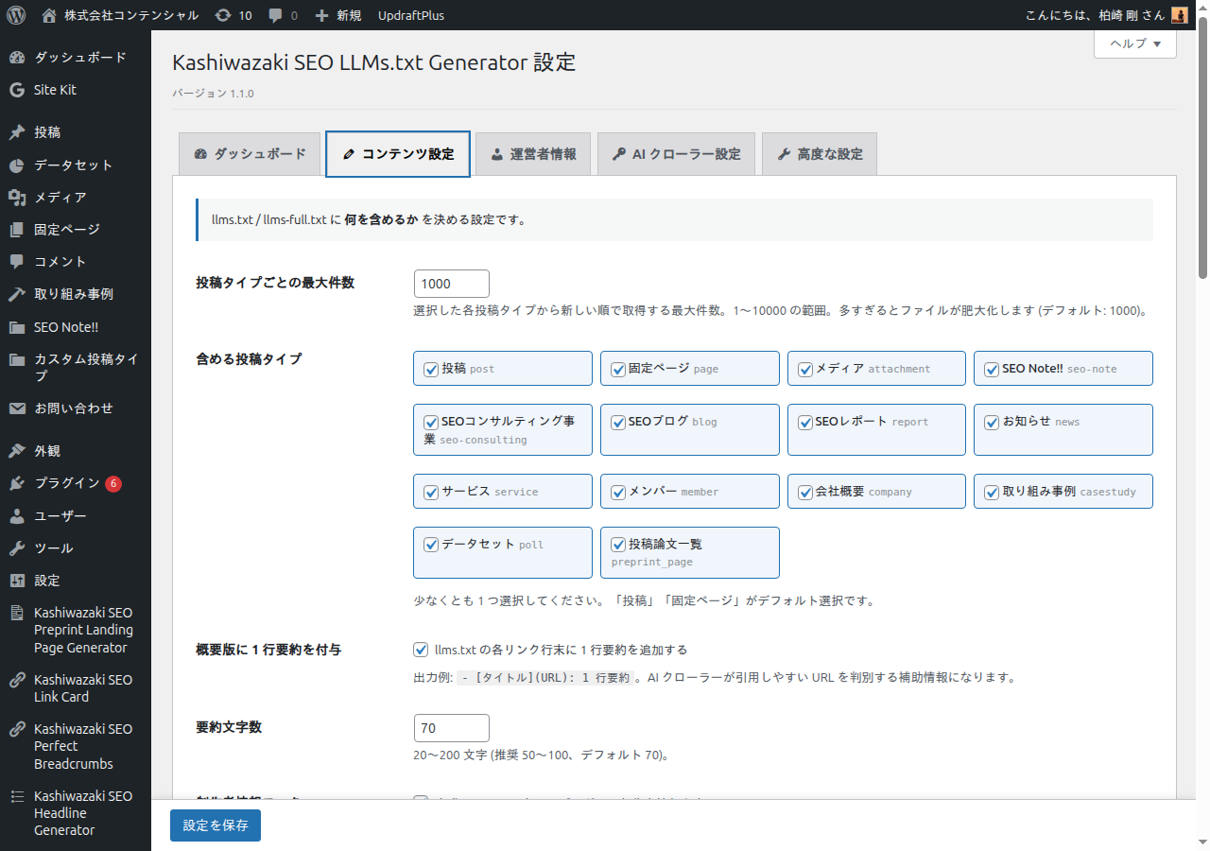The image size is (1210, 851).
Task: Open the updates icon showing 10
Action: (222, 15)
